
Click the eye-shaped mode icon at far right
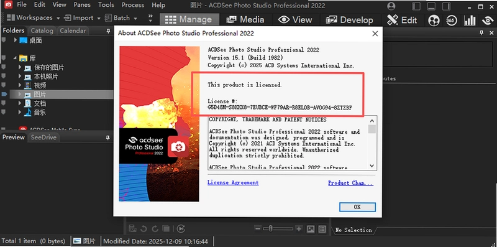[x=488, y=21]
